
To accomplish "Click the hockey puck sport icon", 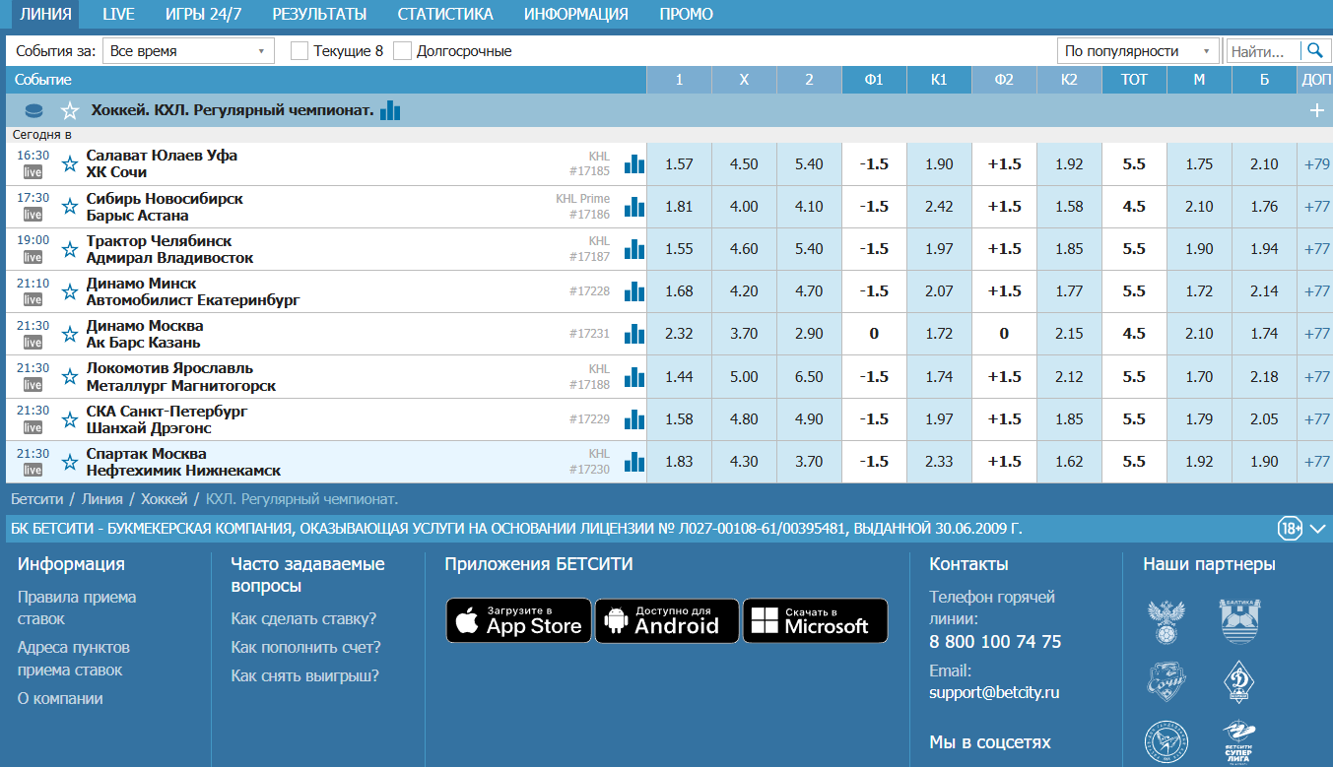I will (34, 111).
